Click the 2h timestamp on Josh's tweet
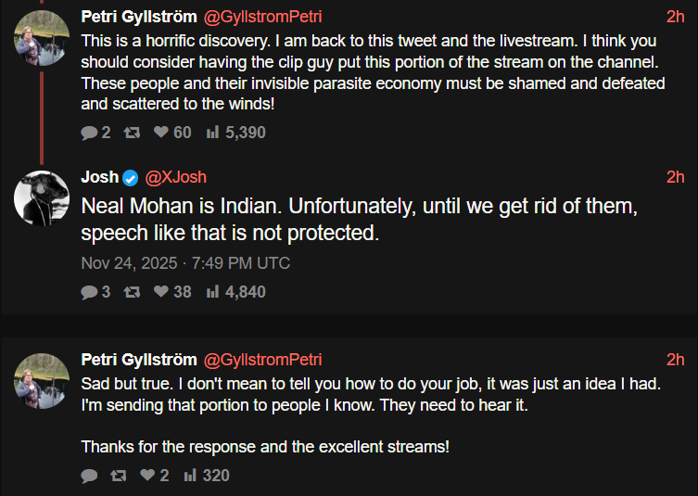This screenshot has width=698, height=496. coord(675,177)
